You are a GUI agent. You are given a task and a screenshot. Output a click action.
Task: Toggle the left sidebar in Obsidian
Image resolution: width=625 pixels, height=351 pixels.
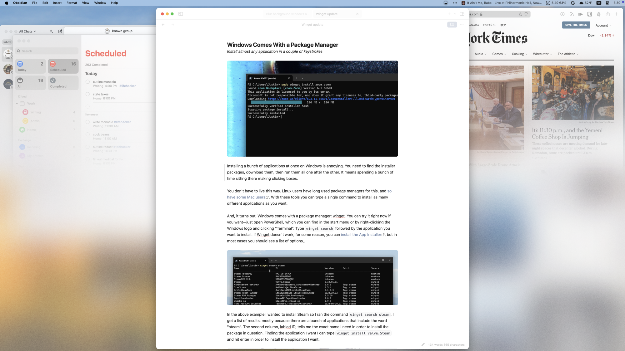(x=181, y=14)
